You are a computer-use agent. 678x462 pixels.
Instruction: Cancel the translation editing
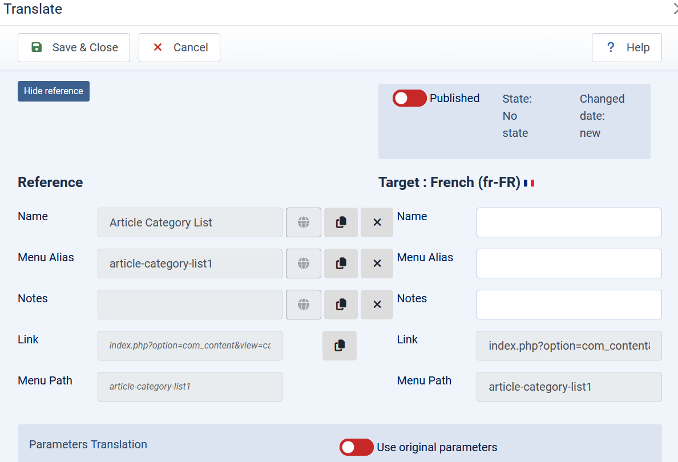(x=179, y=47)
